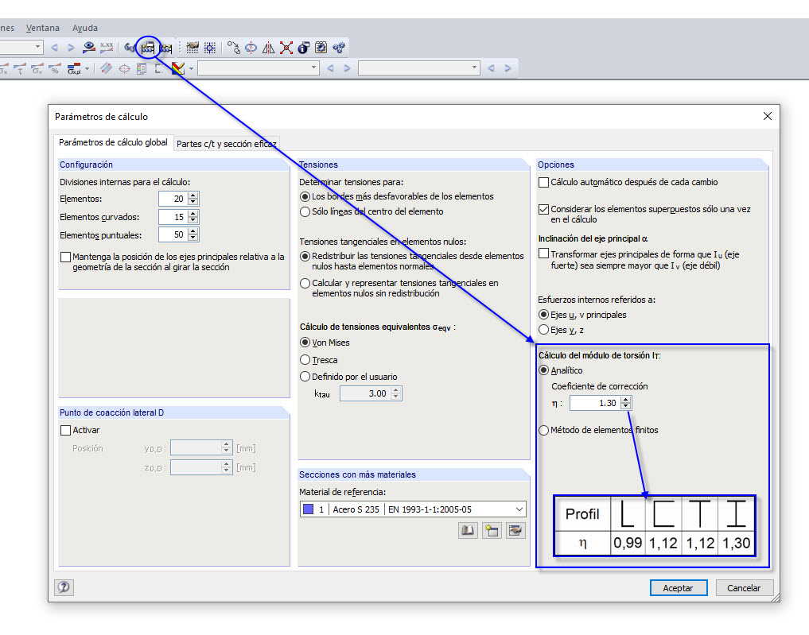This screenshot has width=809, height=635.
Task: Click the percent stress ratio icon
Action: click(55, 68)
